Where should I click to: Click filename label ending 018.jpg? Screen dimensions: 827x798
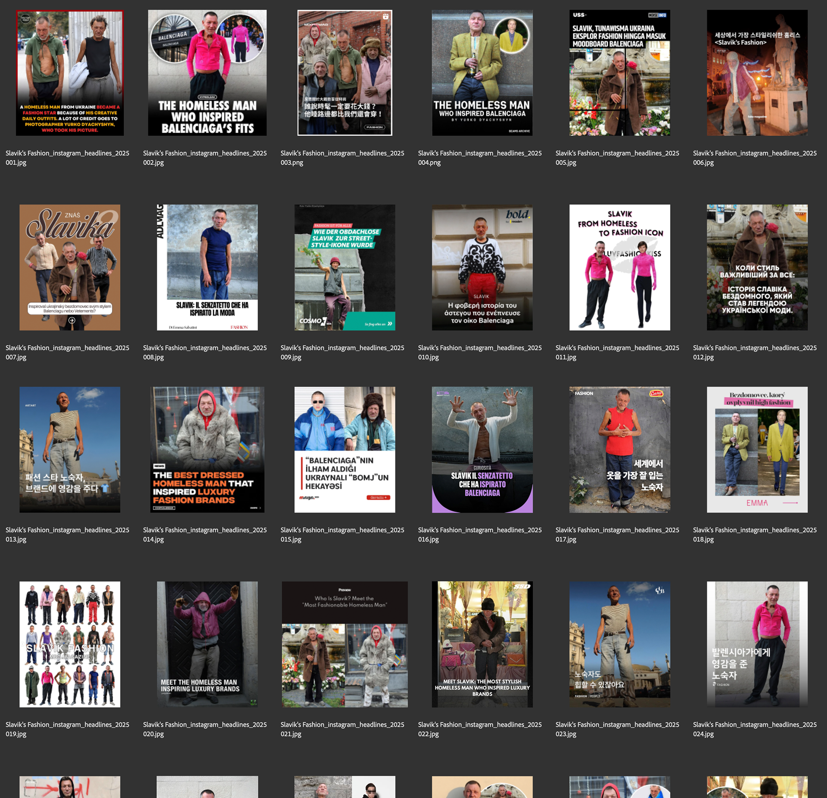pos(755,534)
